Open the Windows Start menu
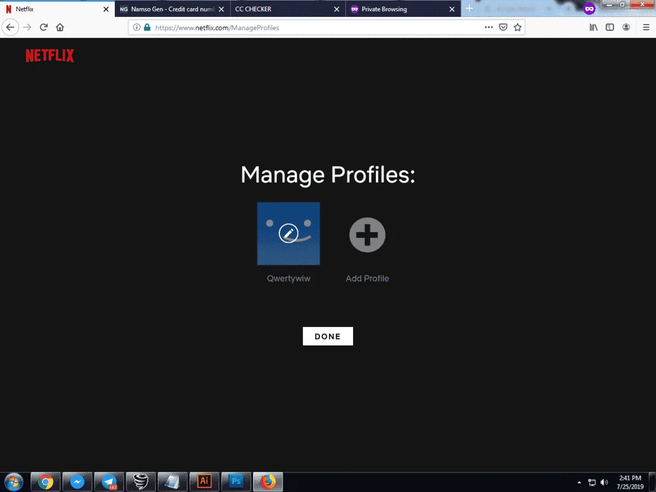656x492 pixels. pos(13,482)
